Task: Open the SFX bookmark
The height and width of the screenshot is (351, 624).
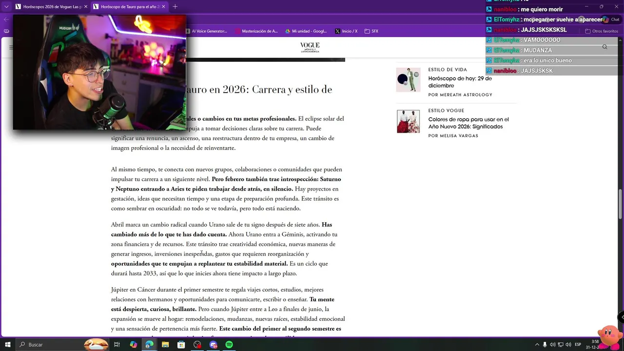Action: [x=371, y=31]
